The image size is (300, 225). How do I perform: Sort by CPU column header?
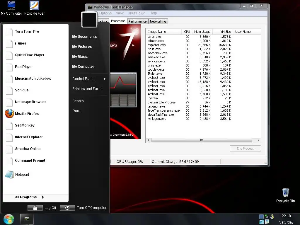pos(187,32)
